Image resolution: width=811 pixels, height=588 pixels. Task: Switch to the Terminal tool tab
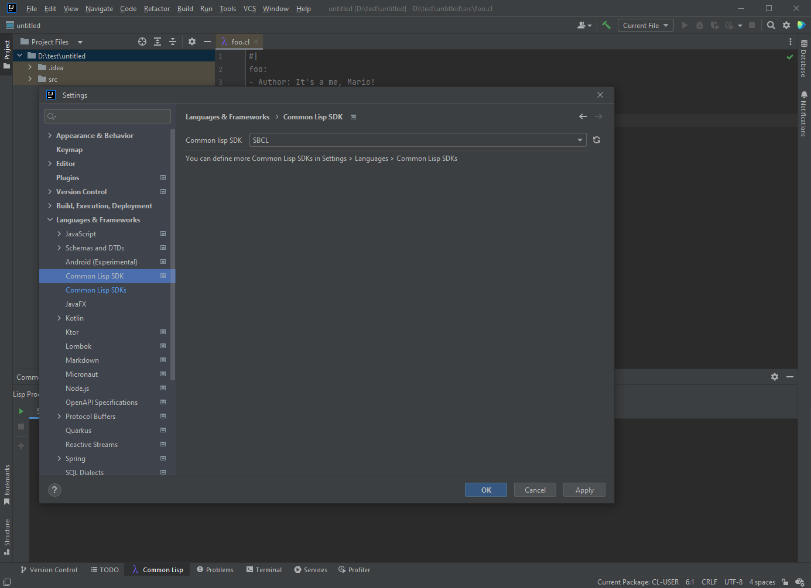(264, 569)
